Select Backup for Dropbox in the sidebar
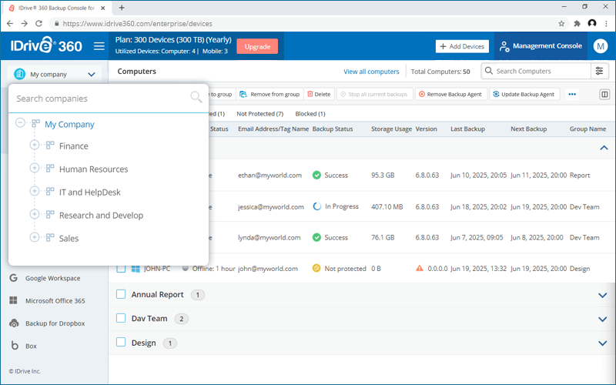The width and height of the screenshot is (616, 385). point(55,323)
